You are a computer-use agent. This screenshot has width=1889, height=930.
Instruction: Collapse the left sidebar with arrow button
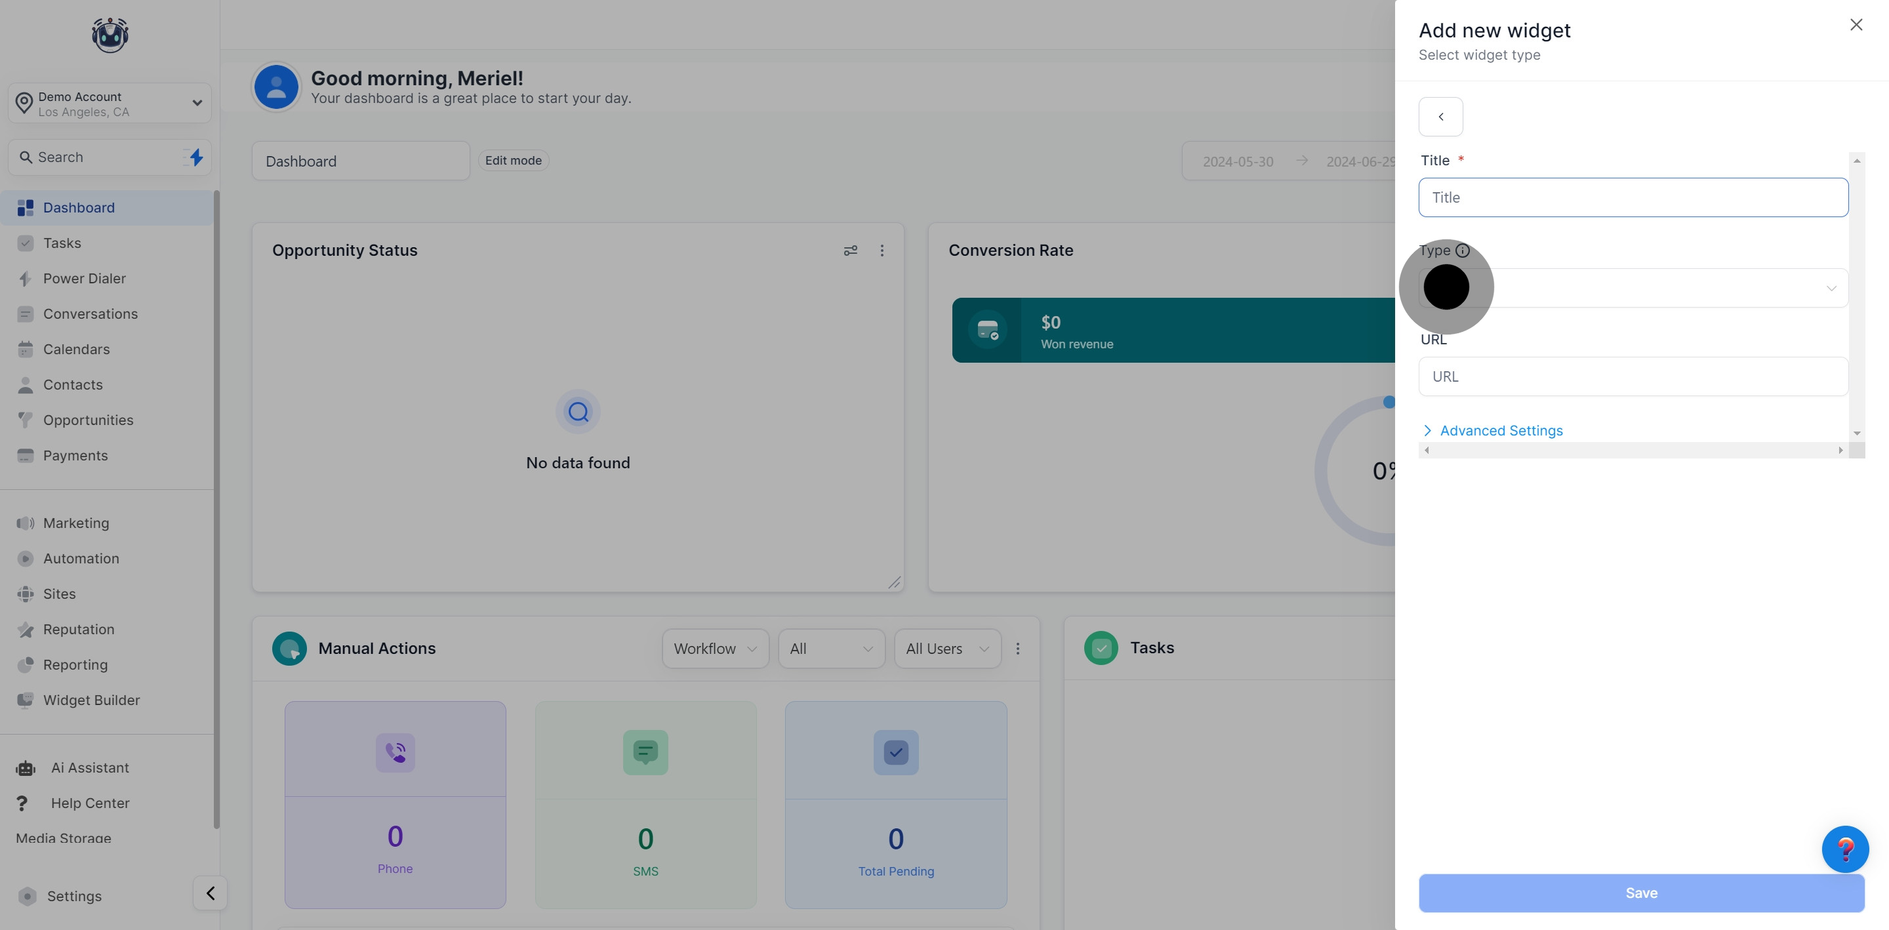point(211,893)
